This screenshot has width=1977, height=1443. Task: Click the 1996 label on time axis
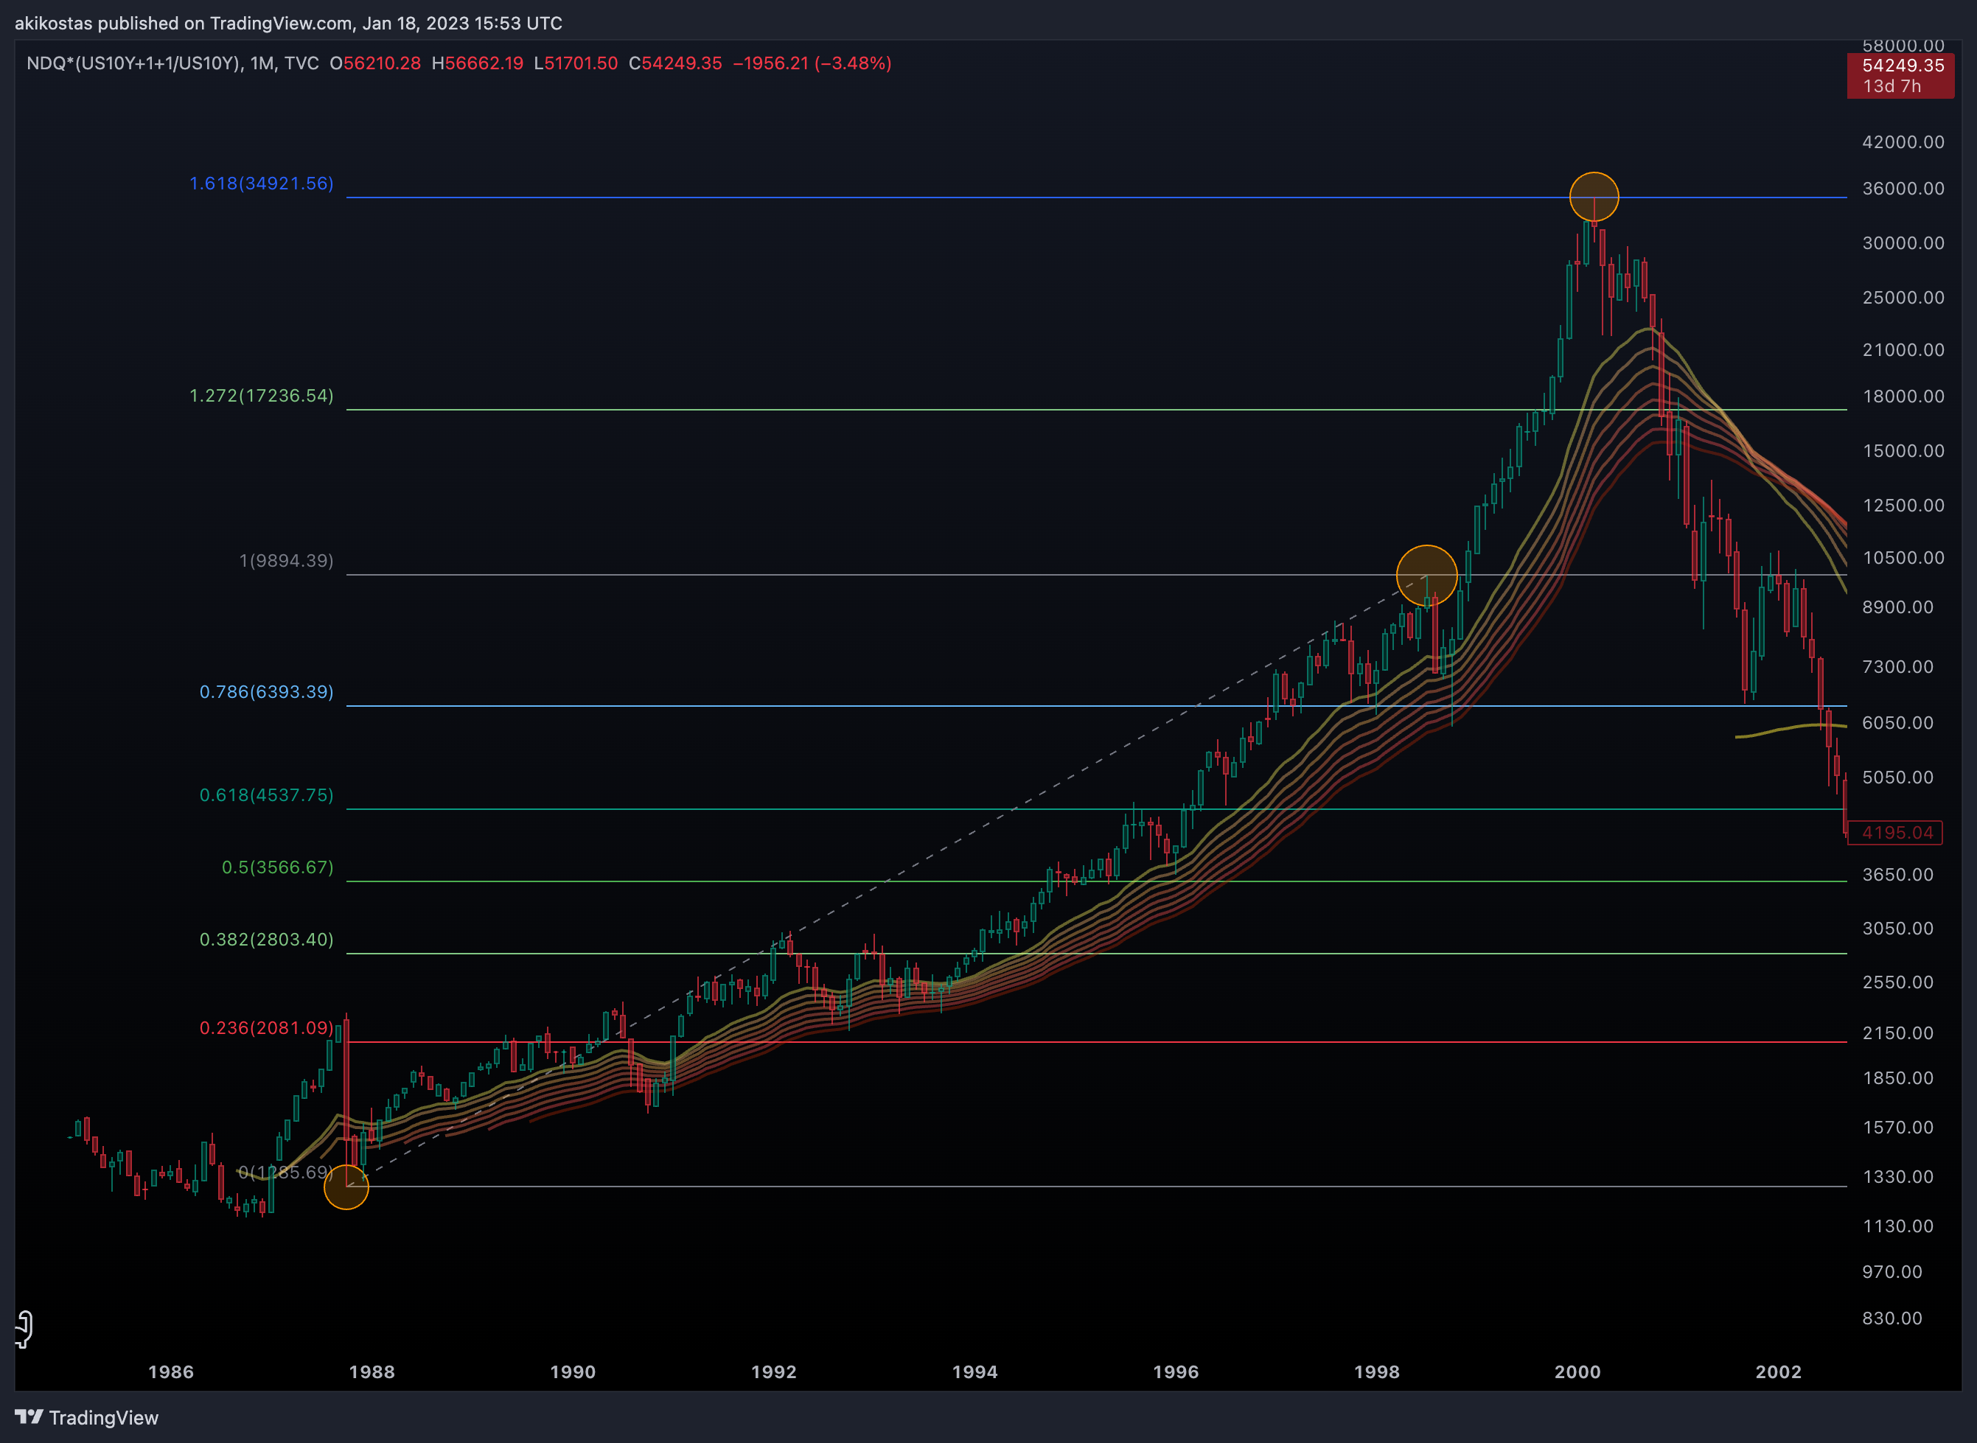[1175, 1372]
